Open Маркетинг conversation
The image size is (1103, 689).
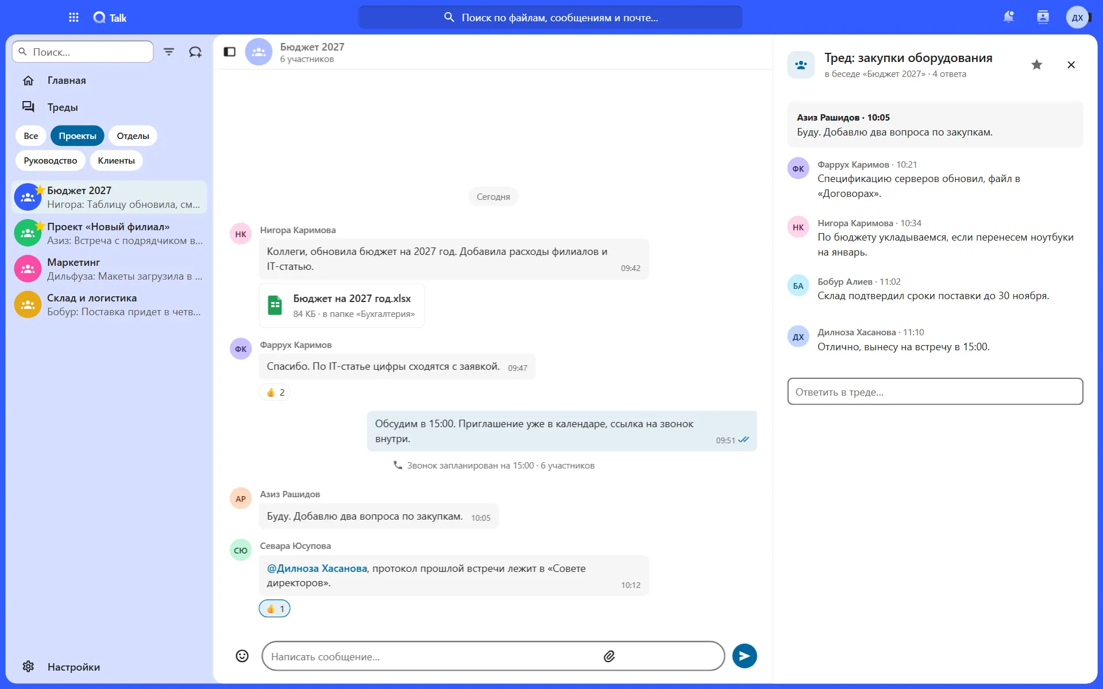tap(109, 269)
